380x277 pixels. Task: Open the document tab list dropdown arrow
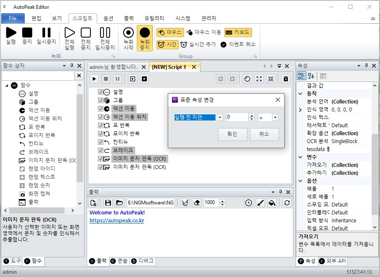(x=279, y=66)
